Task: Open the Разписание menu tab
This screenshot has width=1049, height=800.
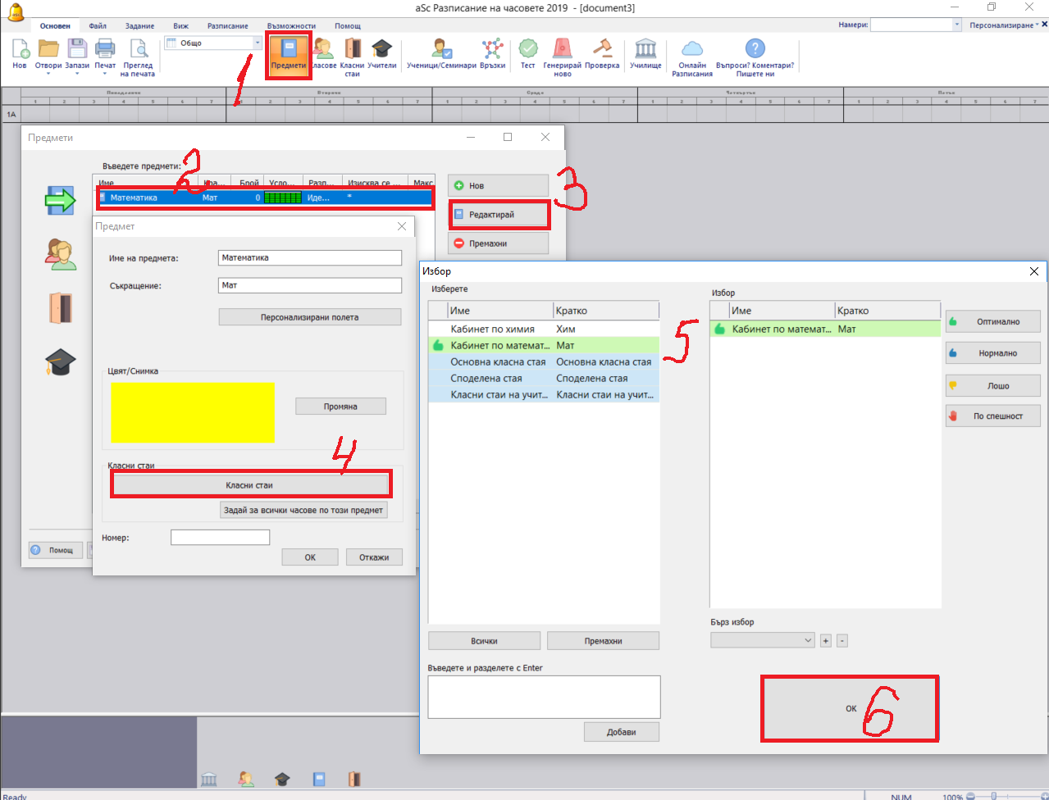Action: 227,26
